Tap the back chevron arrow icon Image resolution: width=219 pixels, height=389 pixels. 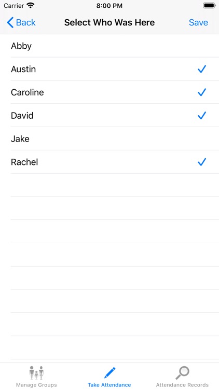coord(10,23)
